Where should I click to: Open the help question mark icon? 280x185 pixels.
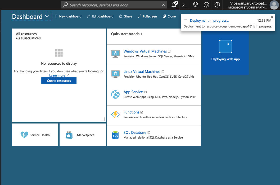click(x=217, y=5)
